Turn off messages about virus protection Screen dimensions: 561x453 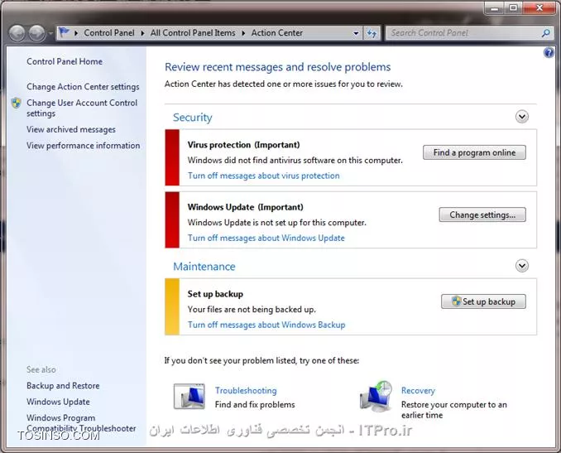264,176
